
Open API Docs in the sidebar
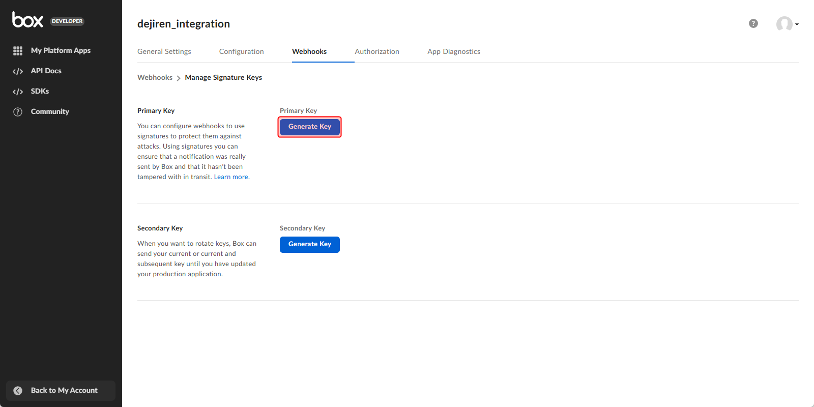[x=46, y=71]
